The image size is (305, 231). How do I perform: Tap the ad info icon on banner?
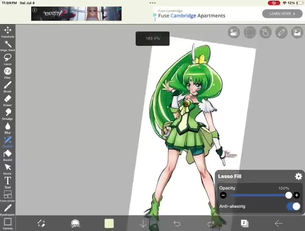pyautogui.click(x=34, y=10)
